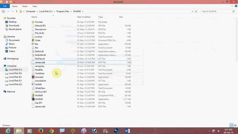
Task: Select the ReadMe text document
Action: point(39,70)
